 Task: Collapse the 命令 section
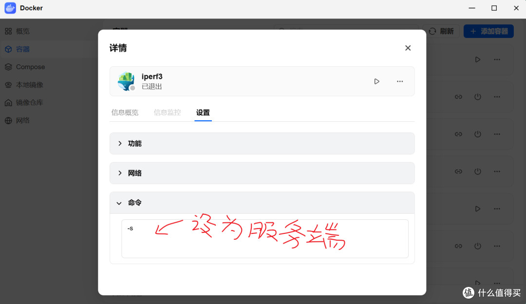(x=262, y=203)
